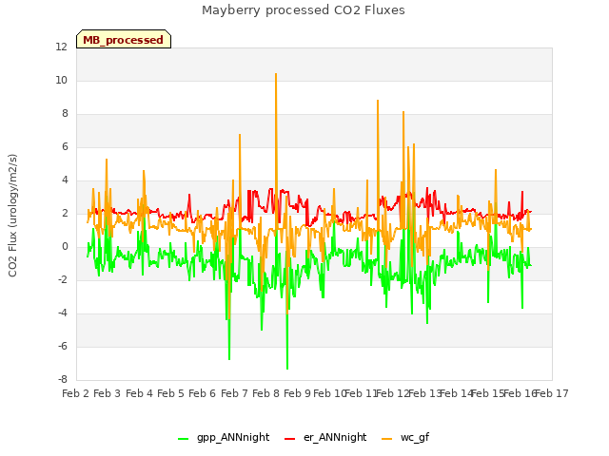Click the Feb 14 x-axis label
Screen dimensions: 609x456
(457, 393)
